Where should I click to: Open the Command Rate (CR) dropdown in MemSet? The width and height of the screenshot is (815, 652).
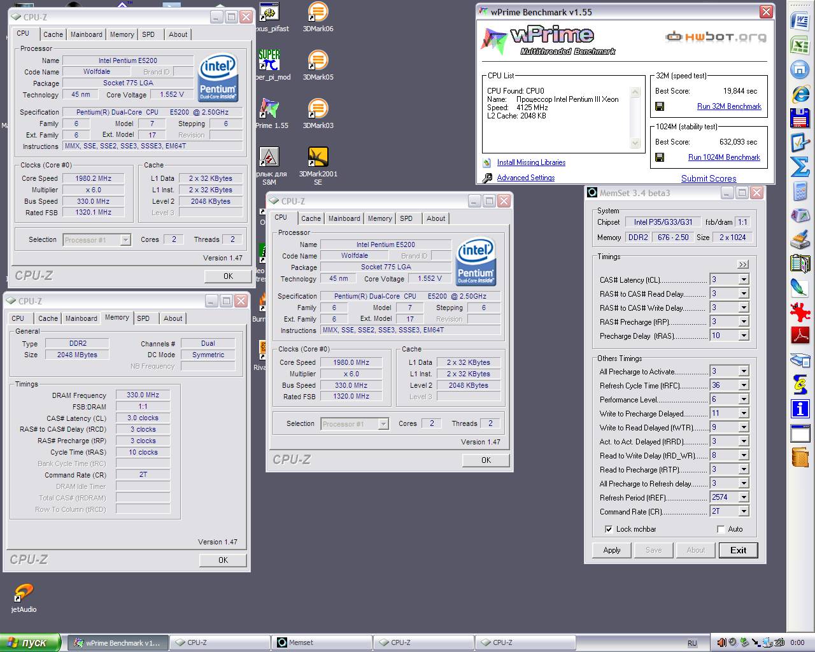(x=743, y=511)
